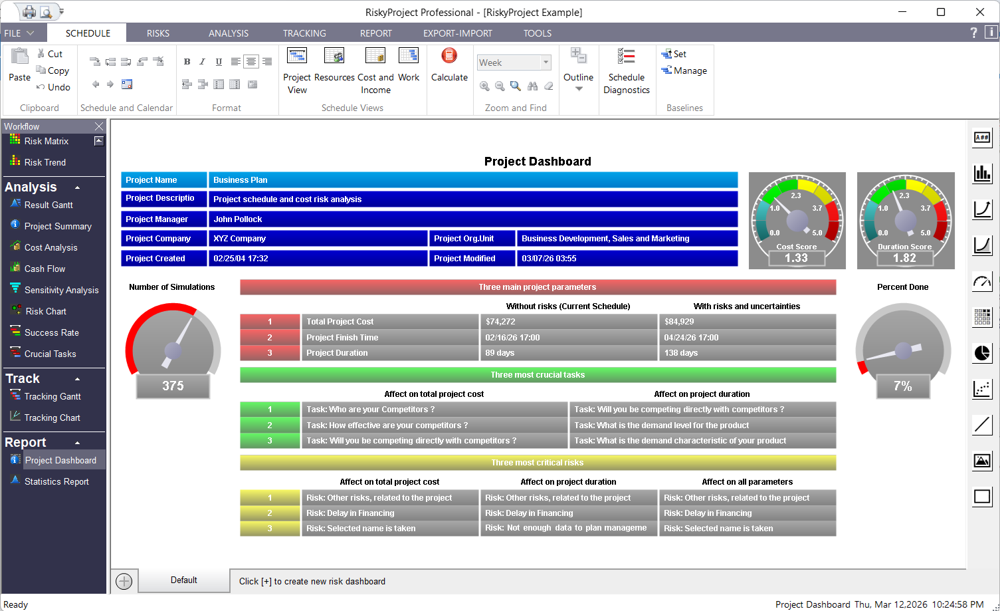Click the Zoom In magnifier icon

484,86
